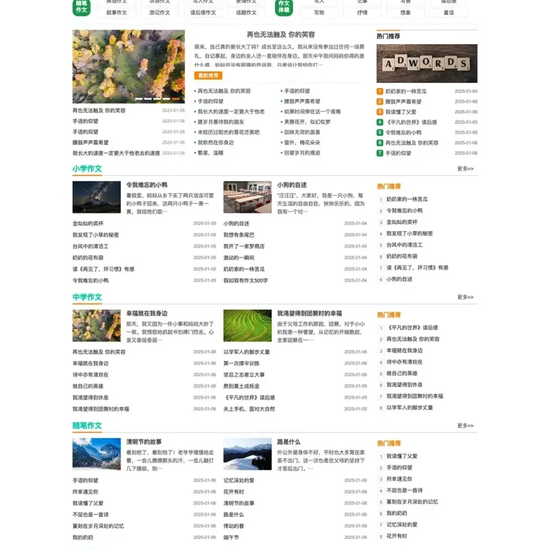Open the 叙事作文 category
550x550 pixels.
(x=116, y=12)
